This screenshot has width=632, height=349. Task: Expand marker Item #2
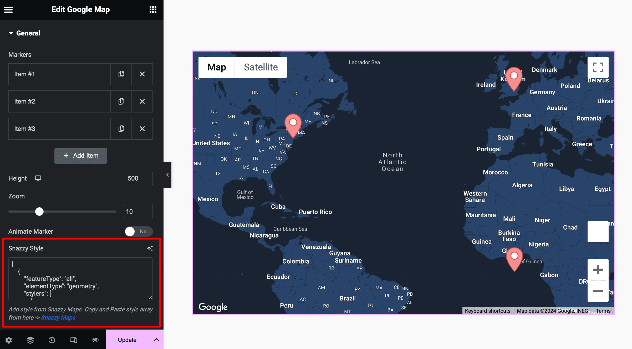[60, 101]
